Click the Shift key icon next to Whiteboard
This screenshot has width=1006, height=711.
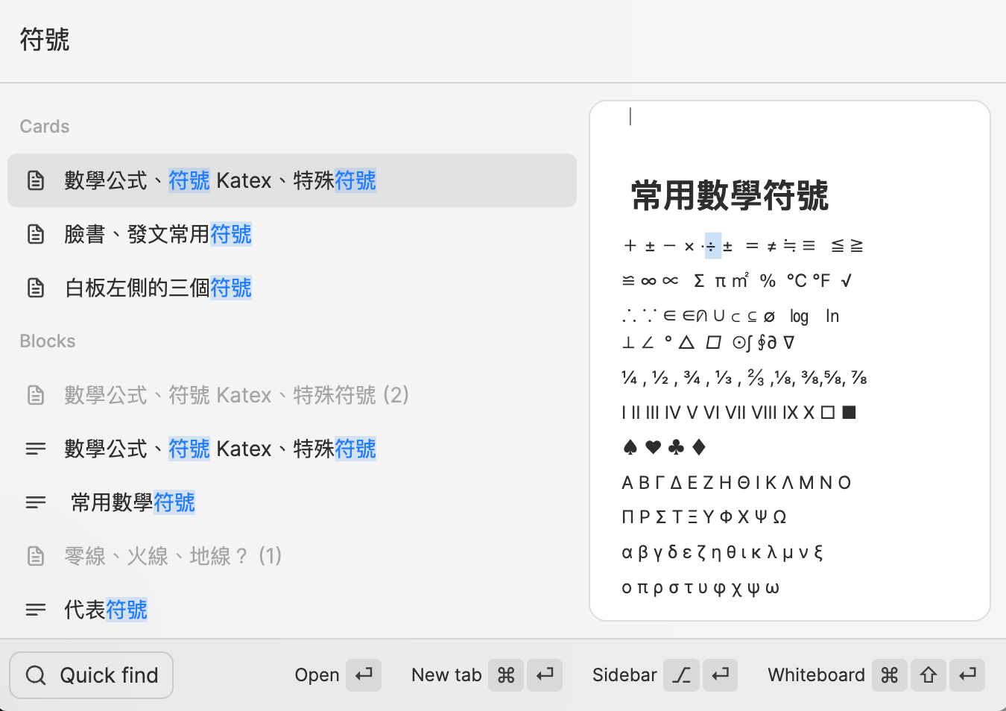(x=929, y=675)
